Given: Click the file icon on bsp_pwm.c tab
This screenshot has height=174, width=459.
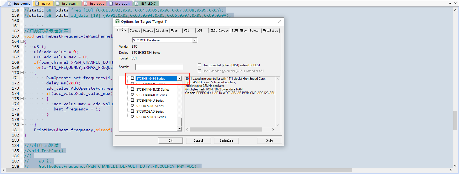Looking at the screenshot, I should click(10, 4).
